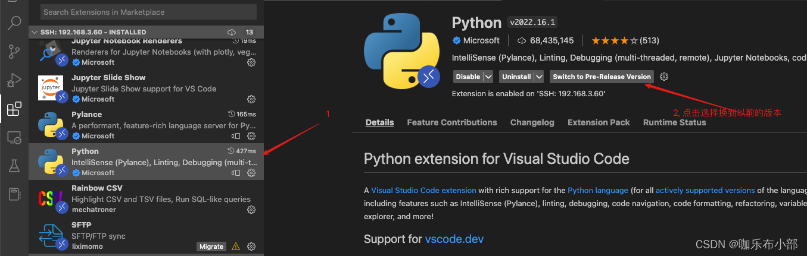
Task: Open the Run and Debug view
Action: 14,80
